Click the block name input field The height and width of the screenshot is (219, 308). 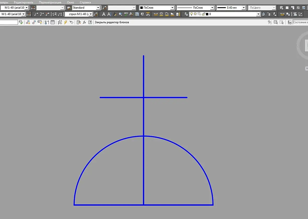click(9, 22)
